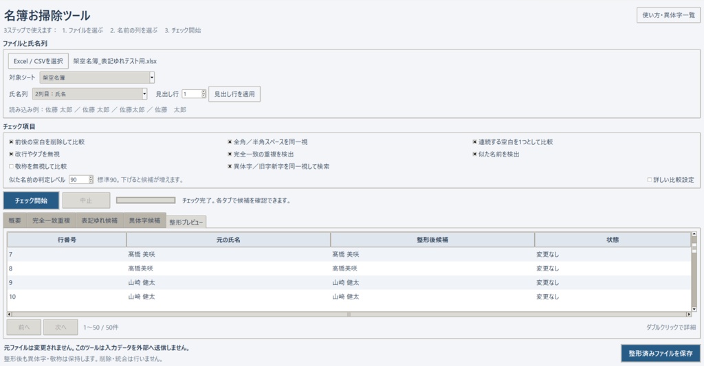Apply header row with 見出し行を適用

click(234, 94)
